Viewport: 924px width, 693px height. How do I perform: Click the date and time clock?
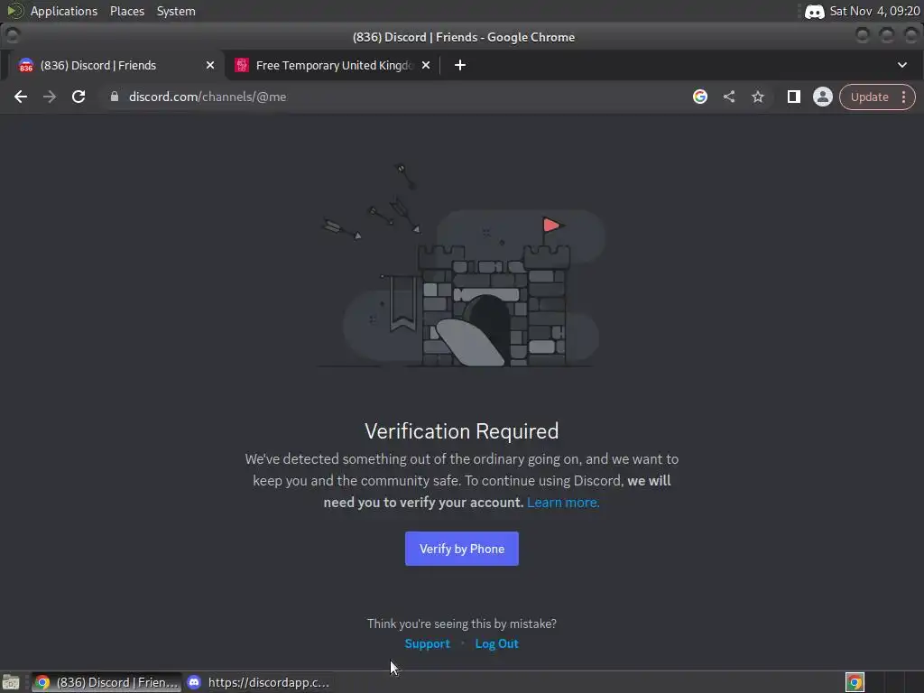tap(874, 11)
